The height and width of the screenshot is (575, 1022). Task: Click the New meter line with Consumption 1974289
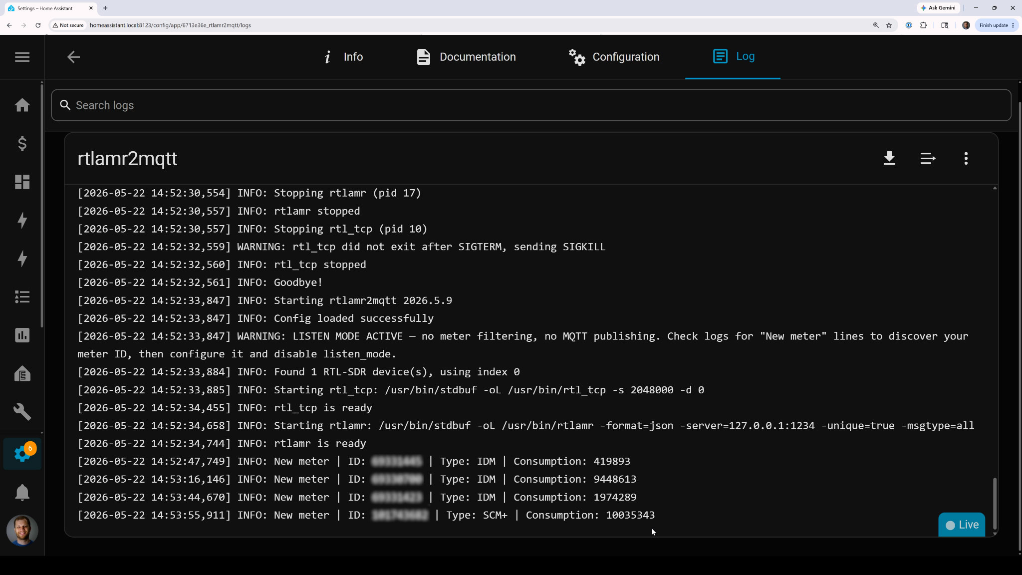tap(357, 497)
